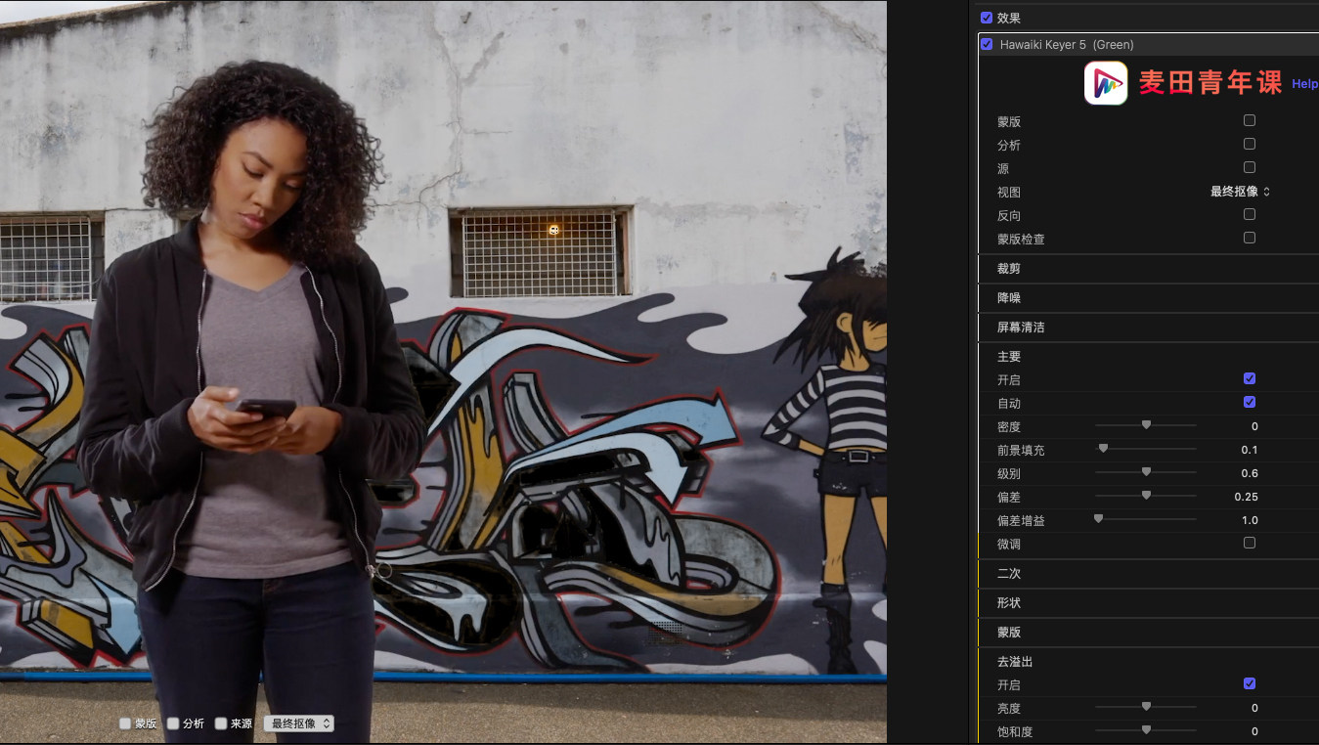
Task: Enable the 分析 checkbox in the inspector
Action: pos(1250,144)
